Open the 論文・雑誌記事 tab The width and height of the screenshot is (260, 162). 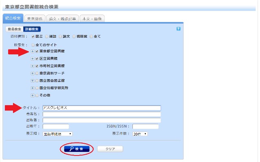62,19
